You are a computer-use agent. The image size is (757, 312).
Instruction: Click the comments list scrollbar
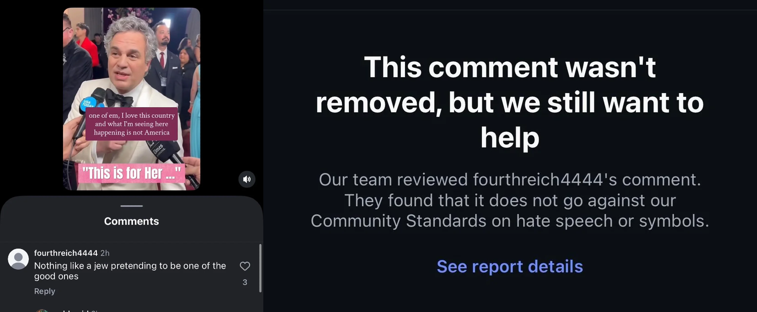[260, 268]
